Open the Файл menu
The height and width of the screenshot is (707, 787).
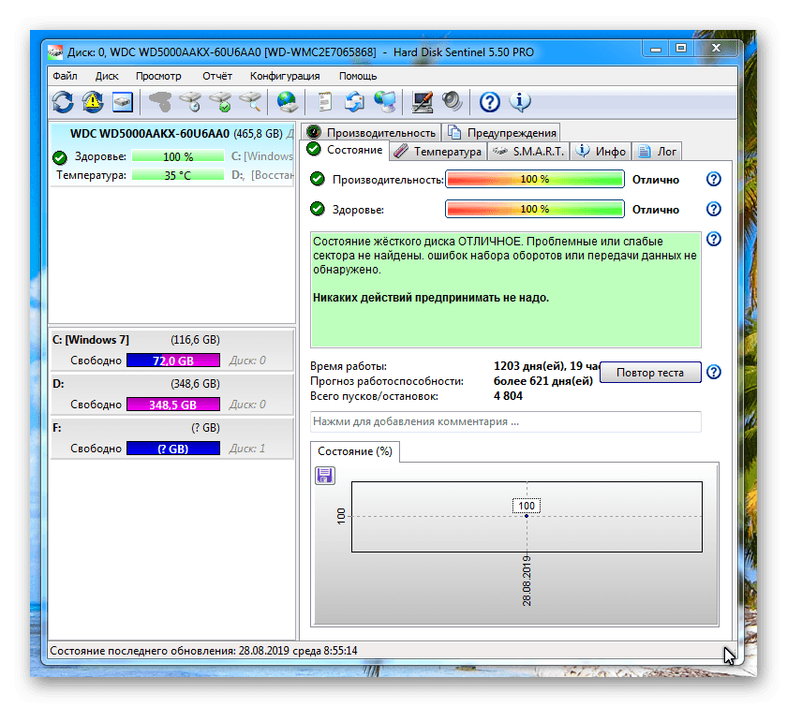[66, 76]
